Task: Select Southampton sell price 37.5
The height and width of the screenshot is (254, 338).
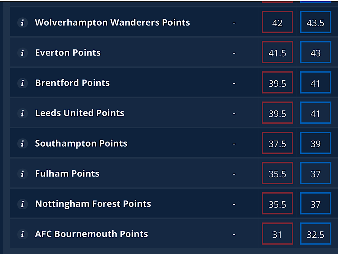Action: (277, 143)
